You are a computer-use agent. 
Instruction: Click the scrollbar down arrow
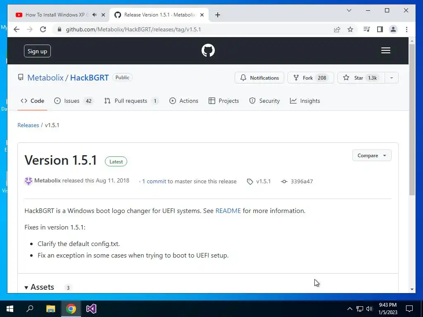[x=412, y=289]
